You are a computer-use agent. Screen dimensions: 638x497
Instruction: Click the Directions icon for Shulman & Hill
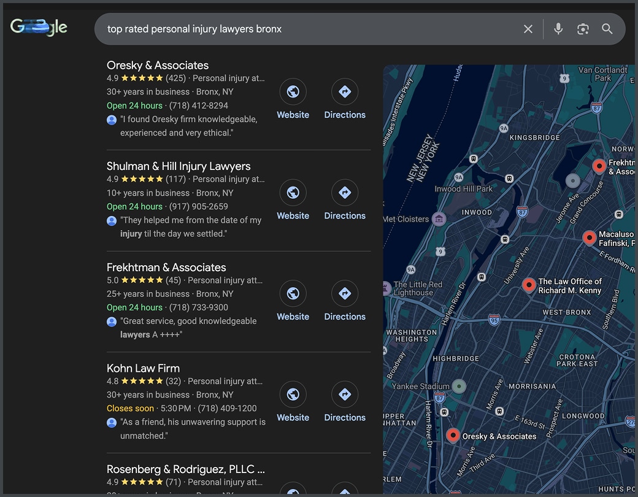tap(345, 192)
